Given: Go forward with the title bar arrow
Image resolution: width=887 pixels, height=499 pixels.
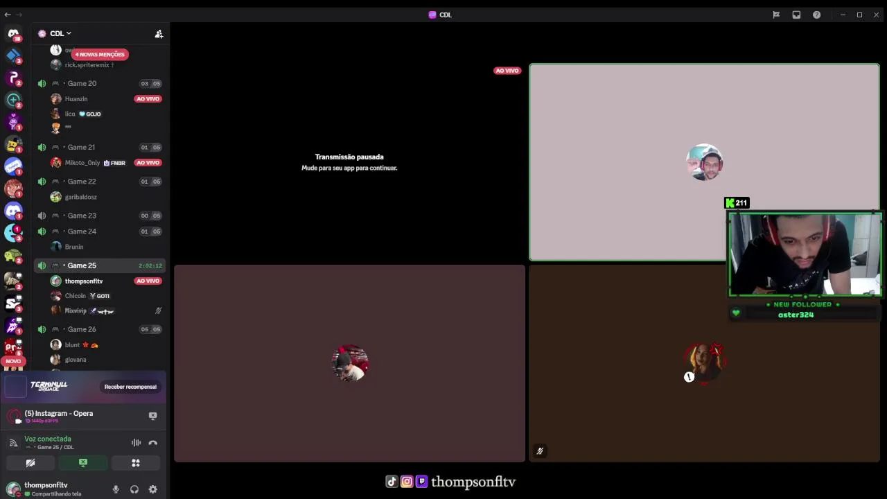Looking at the screenshot, I should point(19,15).
